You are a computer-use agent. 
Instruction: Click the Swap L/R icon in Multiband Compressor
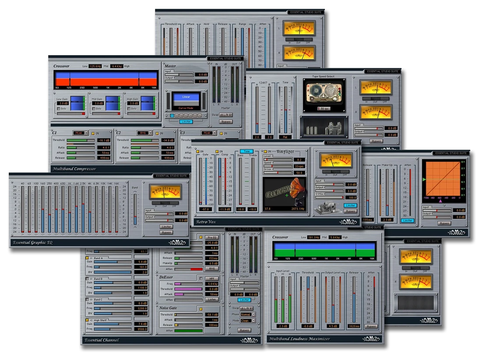[x=225, y=115]
